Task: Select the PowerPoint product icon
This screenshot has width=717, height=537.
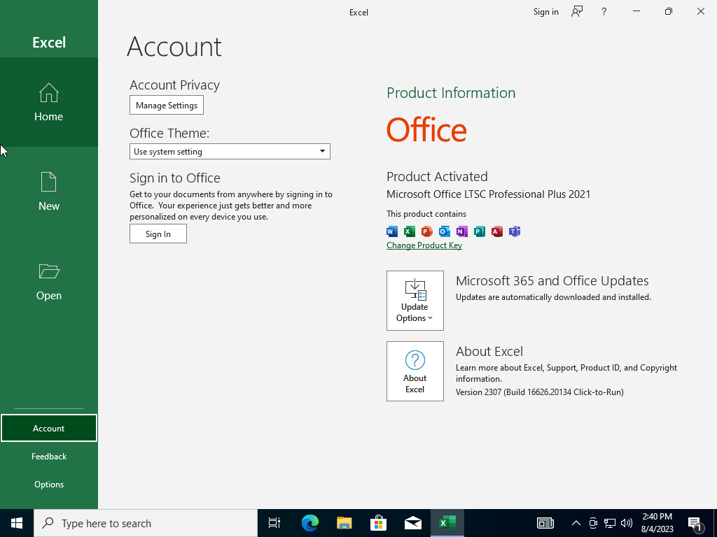Action: point(426,231)
